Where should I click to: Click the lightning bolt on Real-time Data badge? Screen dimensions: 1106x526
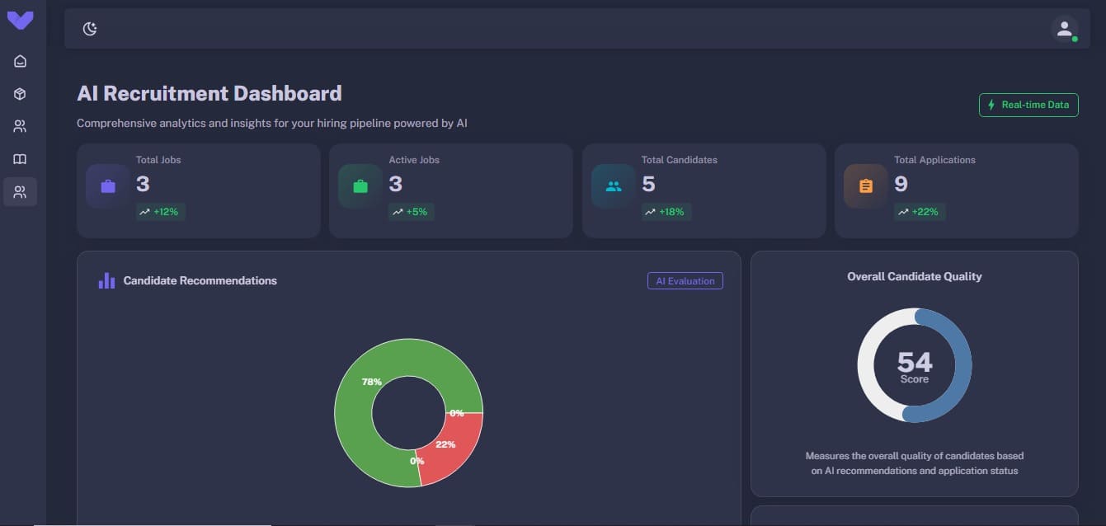point(991,105)
